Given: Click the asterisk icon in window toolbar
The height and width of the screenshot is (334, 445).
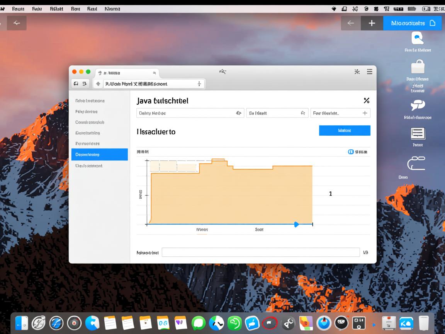Looking at the screenshot, I should coord(357,72).
